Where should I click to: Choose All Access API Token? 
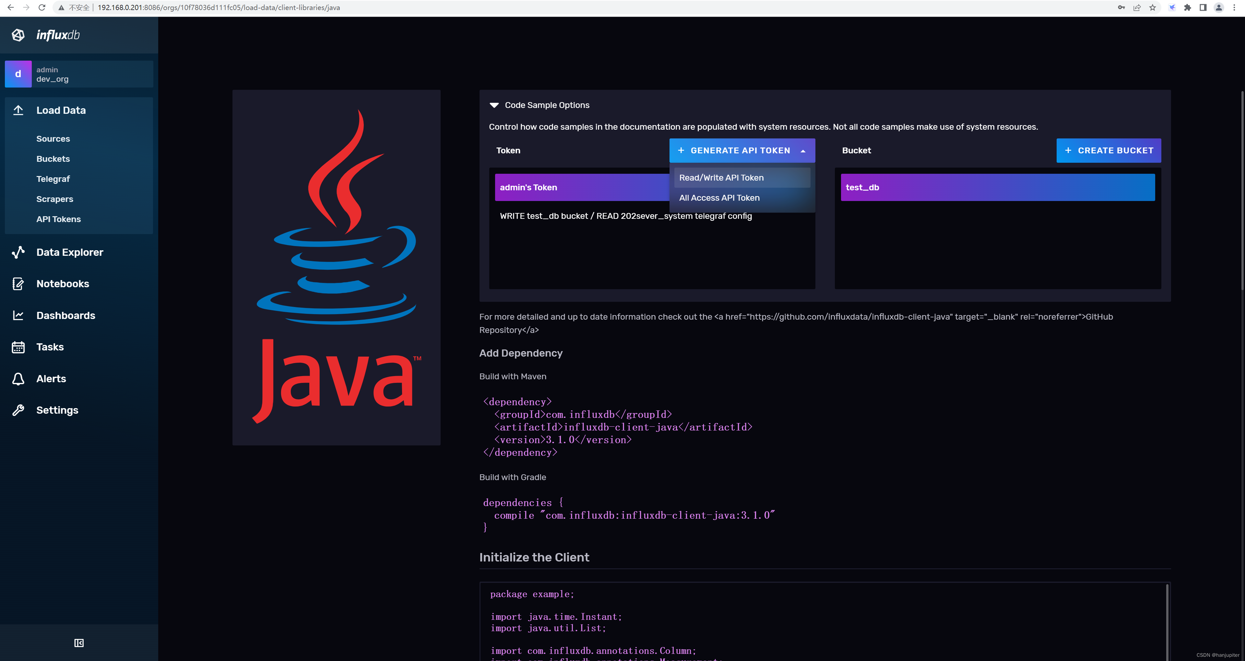pyautogui.click(x=742, y=198)
